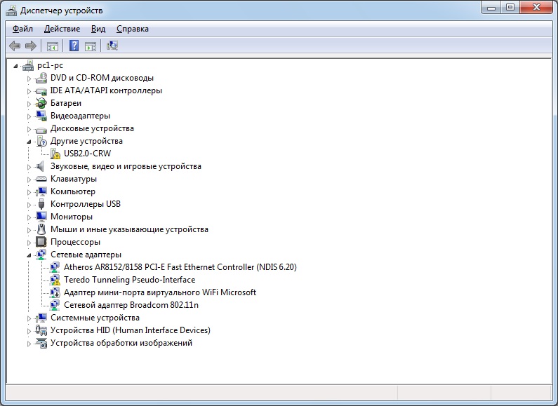Close the Диспетчер устройств window

536,8
